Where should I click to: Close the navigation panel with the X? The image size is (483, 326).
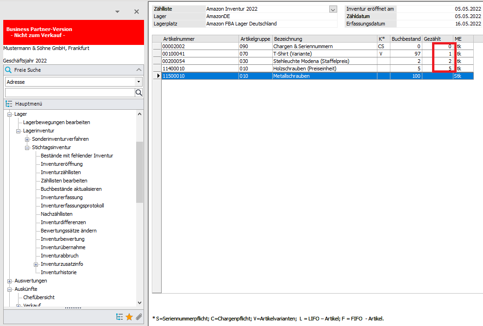pyautogui.click(x=137, y=12)
